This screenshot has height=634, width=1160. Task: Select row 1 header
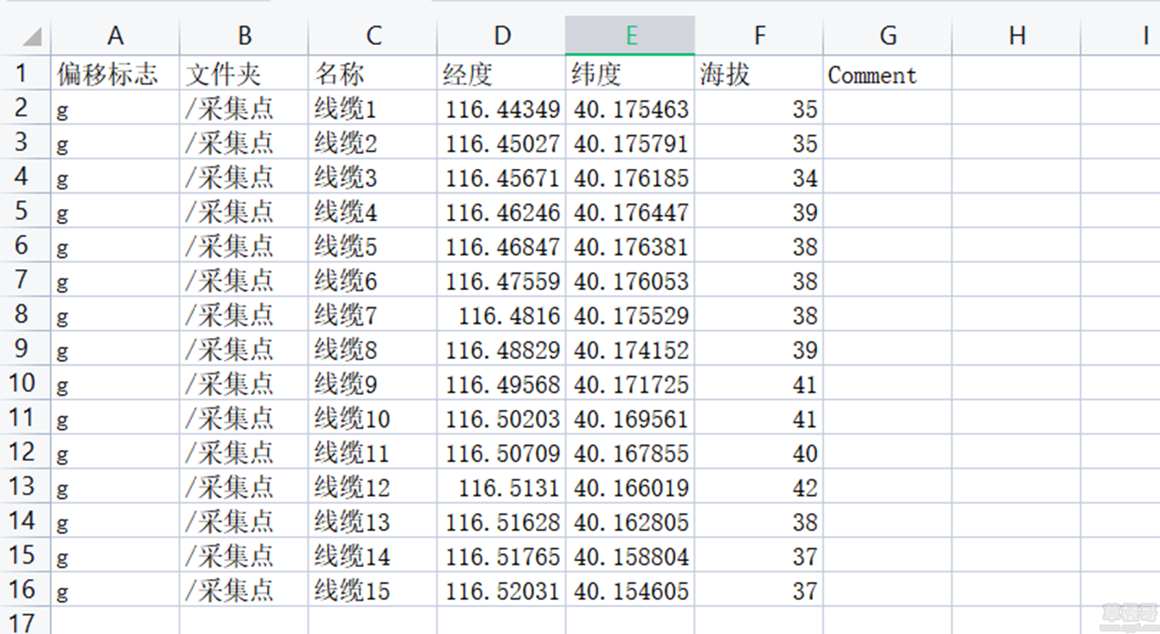pos(26,73)
